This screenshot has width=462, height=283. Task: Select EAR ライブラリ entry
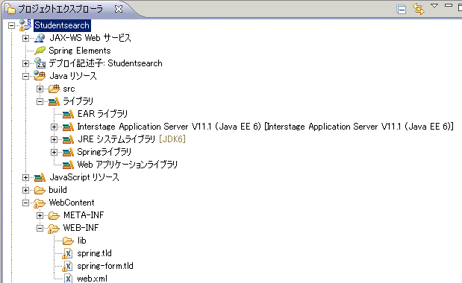pos(102,114)
